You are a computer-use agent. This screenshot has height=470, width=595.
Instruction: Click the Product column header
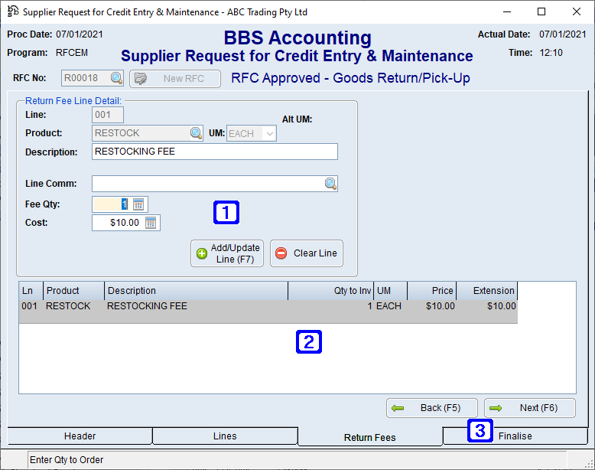74,291
